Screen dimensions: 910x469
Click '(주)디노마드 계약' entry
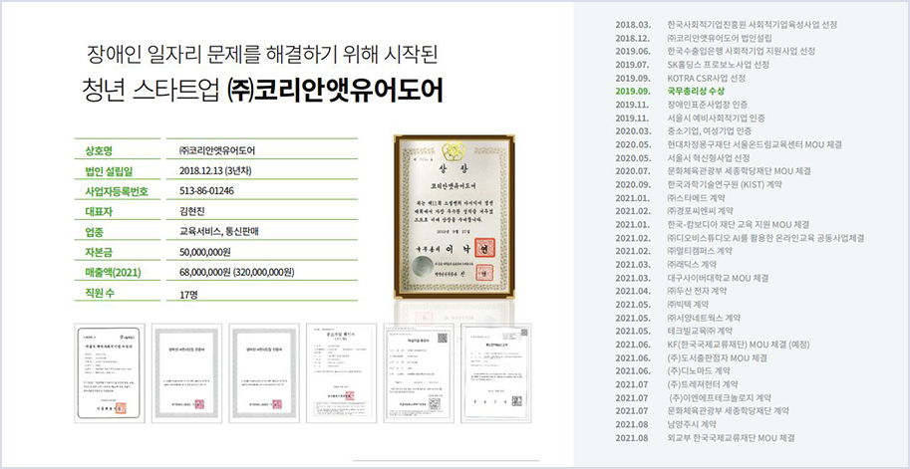click(x=699, y=371)
